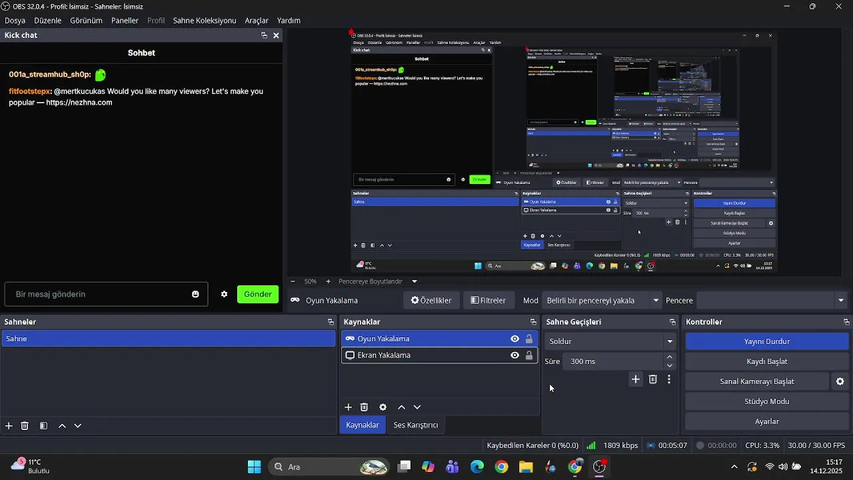This screenshot has height=480, width=853.
Task: Open Ayarlar settings
Action: (x=767, y=421)
